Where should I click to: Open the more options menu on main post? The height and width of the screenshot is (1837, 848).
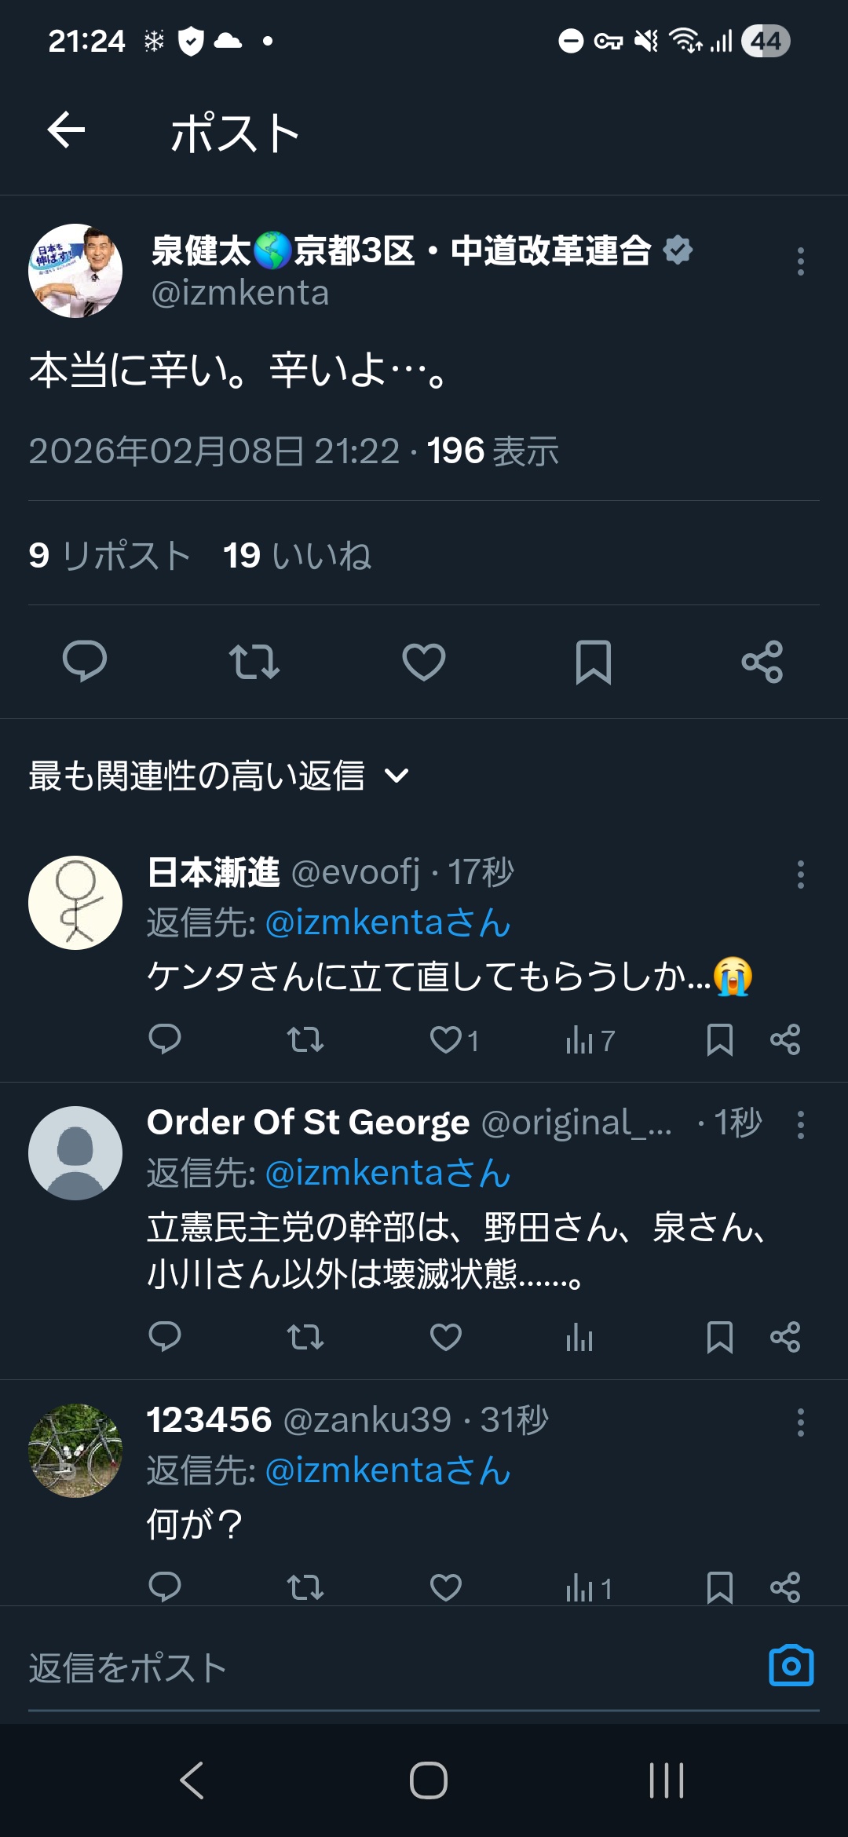coord(800,261)
